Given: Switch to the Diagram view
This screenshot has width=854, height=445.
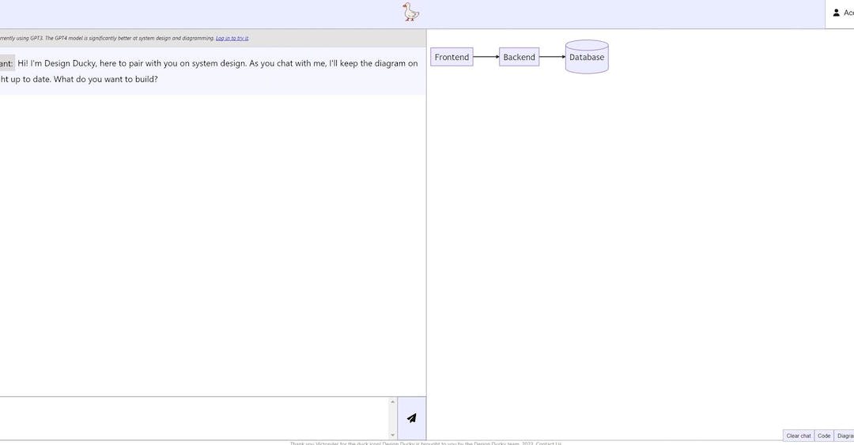Looking at the screenshot, I should pos(845,436).
